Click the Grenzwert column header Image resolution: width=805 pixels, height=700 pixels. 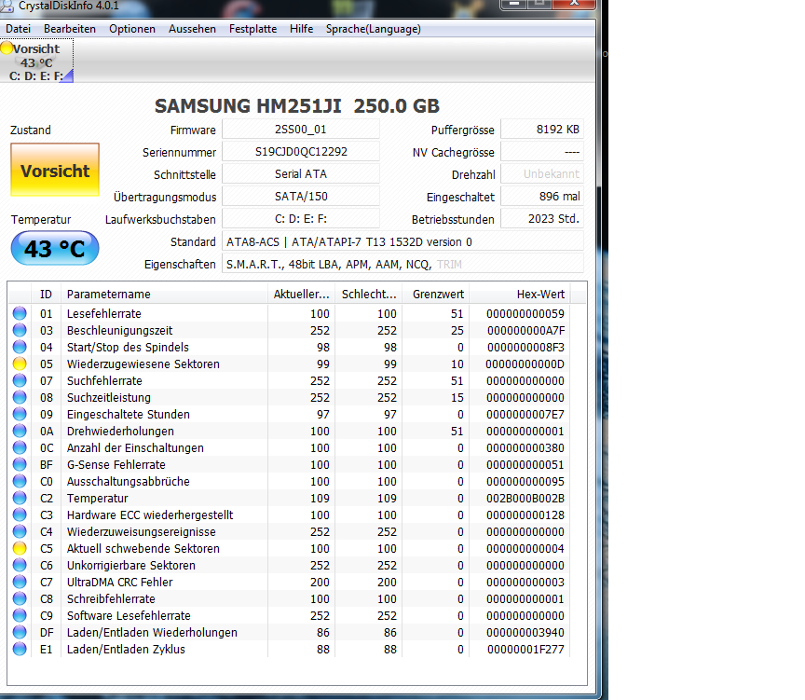pyautogui.click(x=435, y=295)
